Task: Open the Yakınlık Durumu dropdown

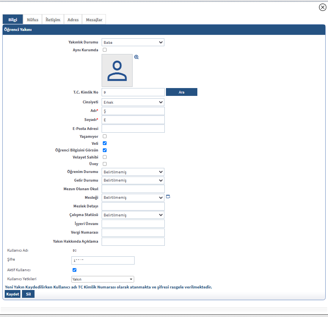Action: point(133,42)
